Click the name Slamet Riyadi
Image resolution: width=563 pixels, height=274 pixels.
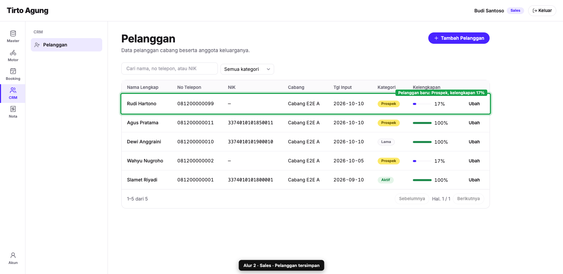coord(142,180)
